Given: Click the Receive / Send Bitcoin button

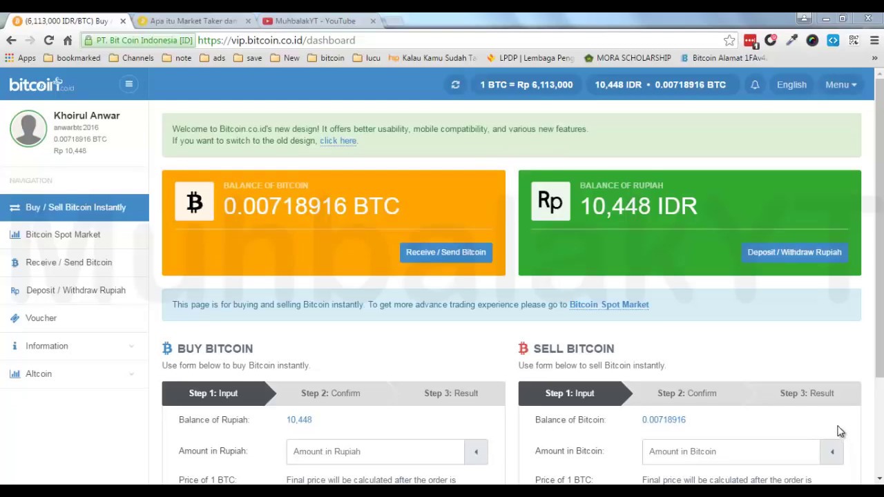Looking at the screenshot, I should click(x=445, y=252).
